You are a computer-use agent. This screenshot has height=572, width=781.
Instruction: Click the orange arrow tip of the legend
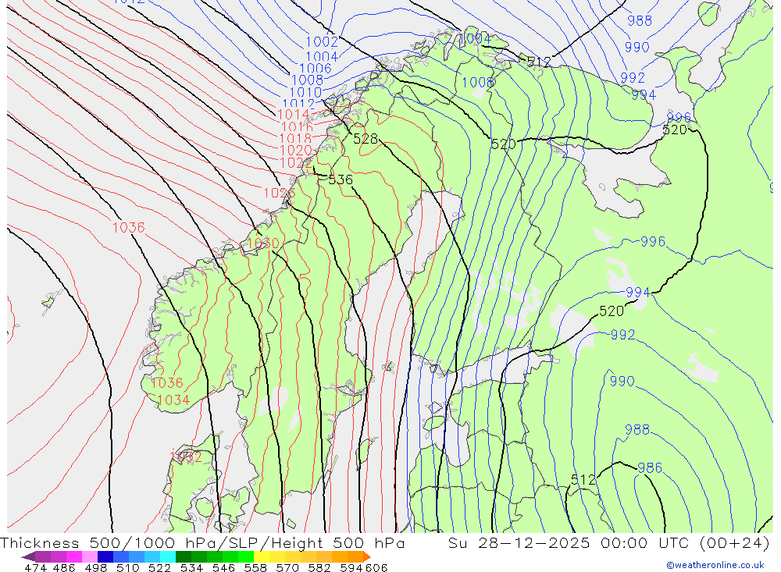(367, 556)
